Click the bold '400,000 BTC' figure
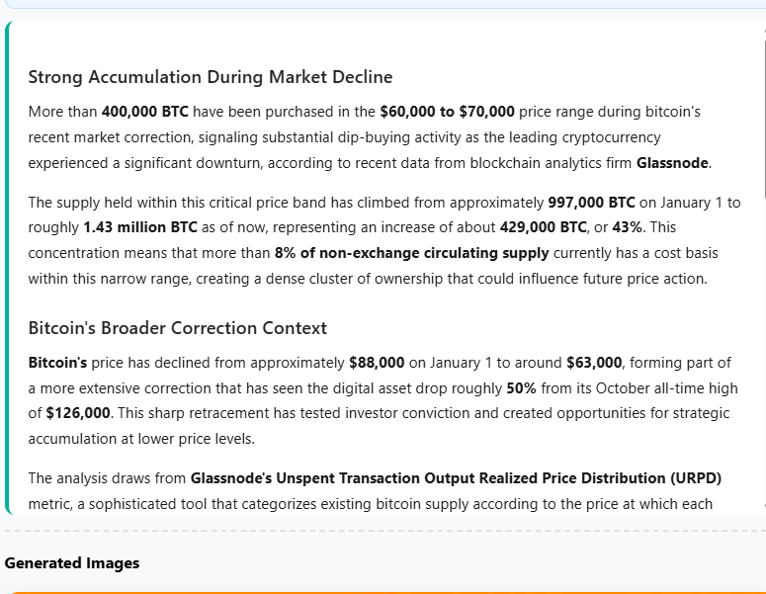Image resolution: width=766 pixels, height=594 pixels. [145, 112]
